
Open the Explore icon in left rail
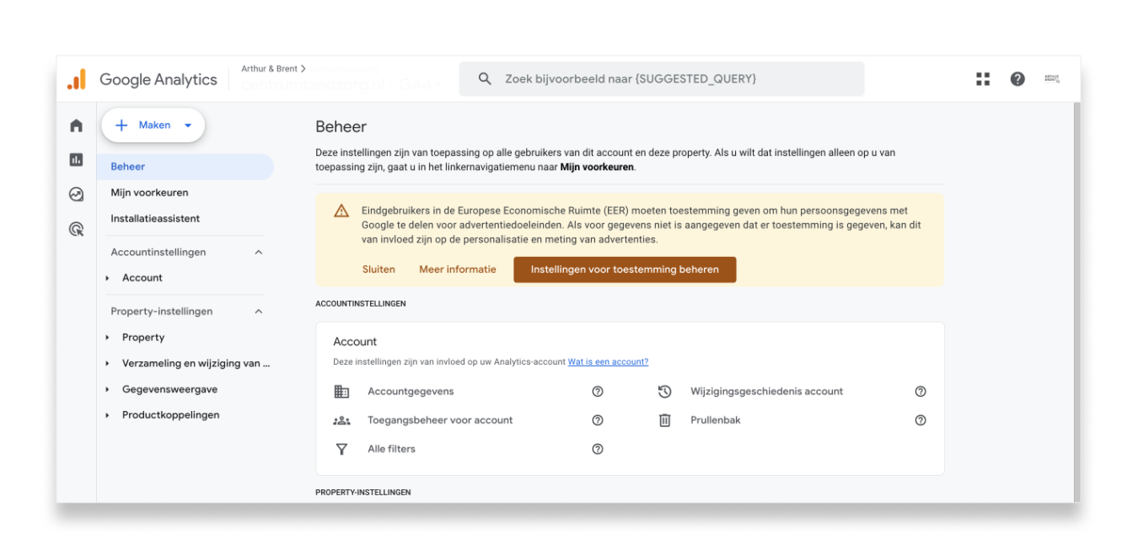(x=77, y=195)
